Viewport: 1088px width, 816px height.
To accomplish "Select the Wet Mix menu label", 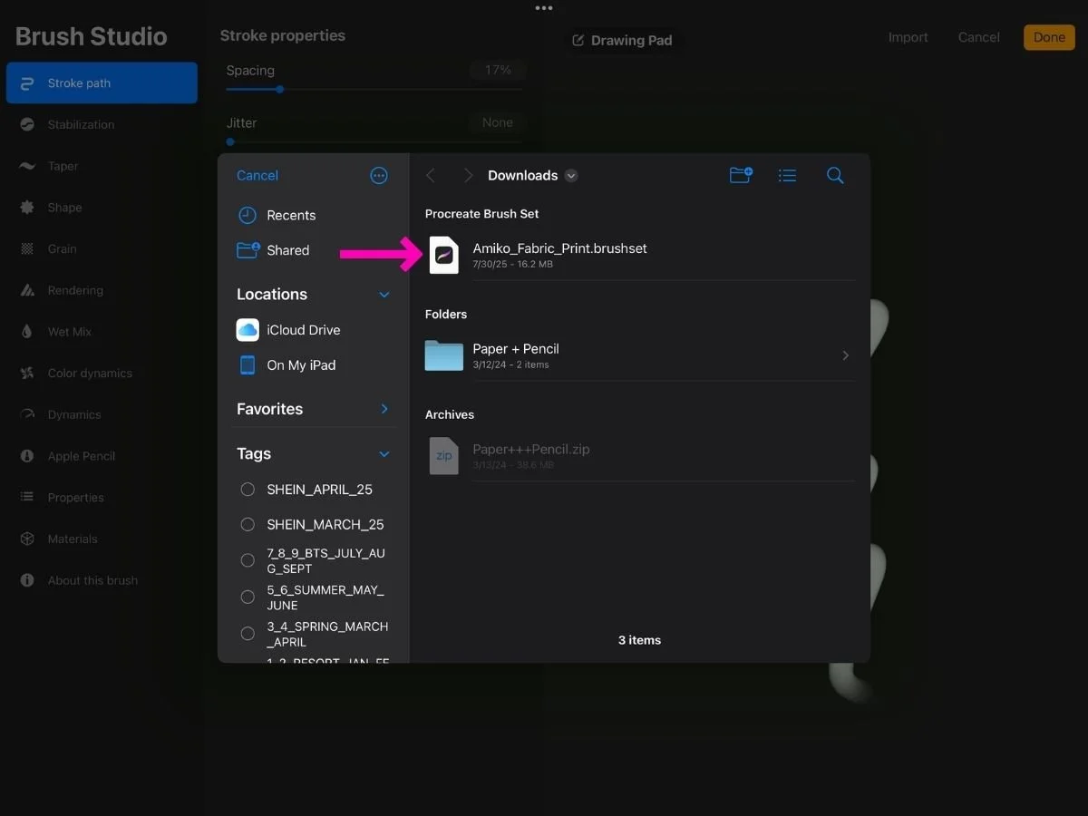I will 70,332.
